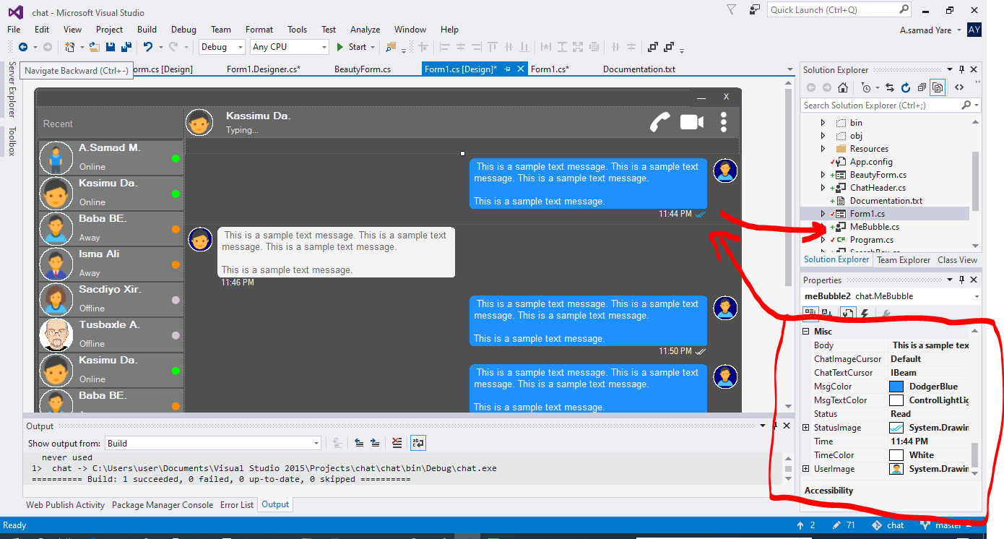Open the Error List tab
Viewport: 1004px width, 539px height.
pyautogui.click(x=237, y=505)
